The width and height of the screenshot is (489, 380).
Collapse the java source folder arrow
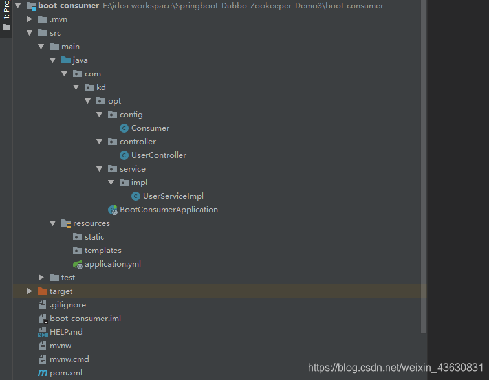52,60
